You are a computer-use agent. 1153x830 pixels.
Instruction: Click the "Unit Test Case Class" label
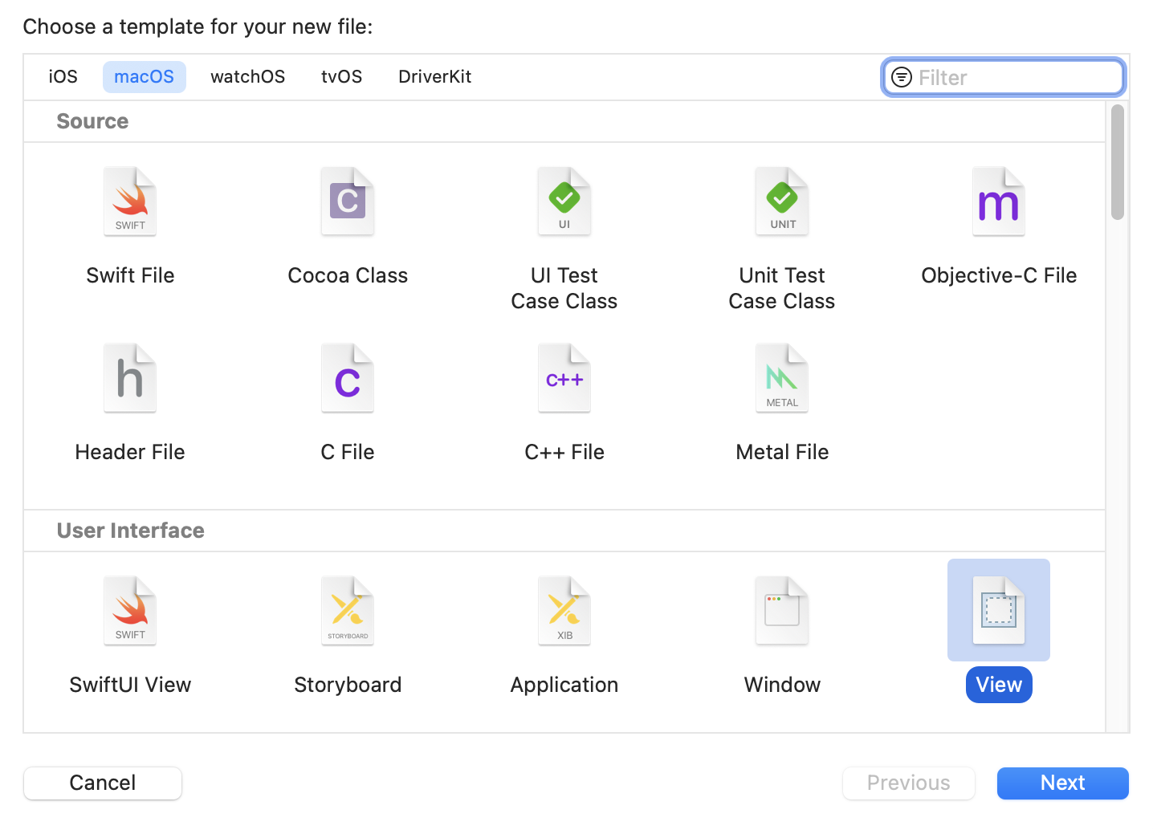pos(782,288)
